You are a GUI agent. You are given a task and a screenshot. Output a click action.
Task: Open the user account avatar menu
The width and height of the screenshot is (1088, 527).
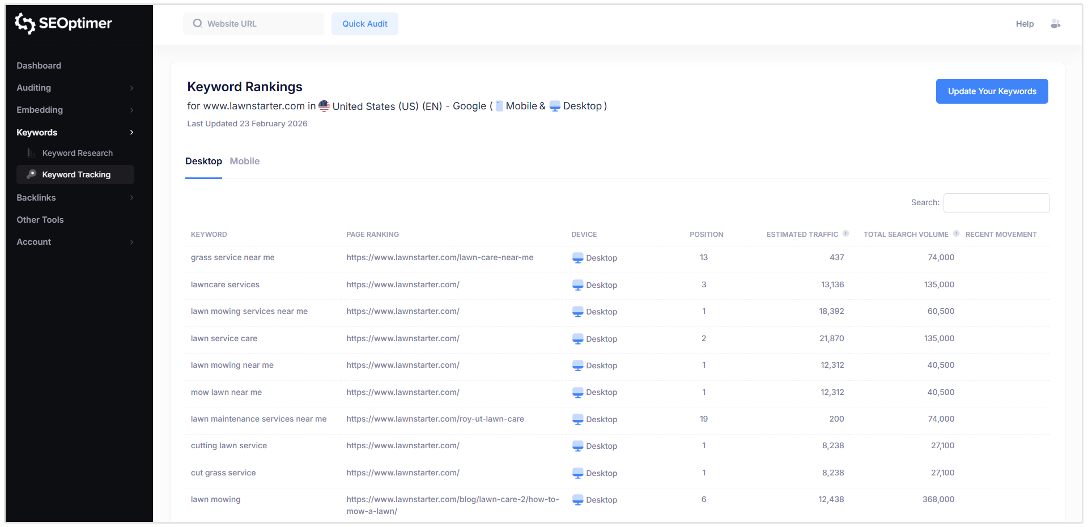pos(1056,24)
